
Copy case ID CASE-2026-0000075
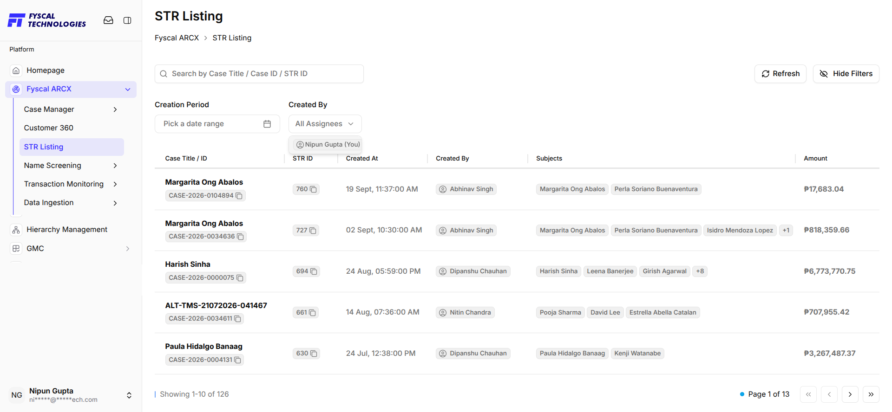coord(240,278)
